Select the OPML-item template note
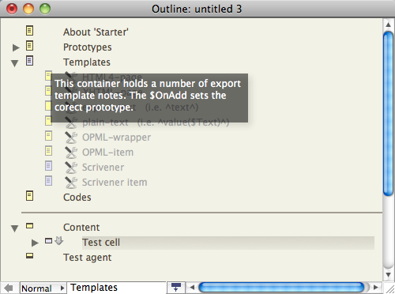 [107, 153]
